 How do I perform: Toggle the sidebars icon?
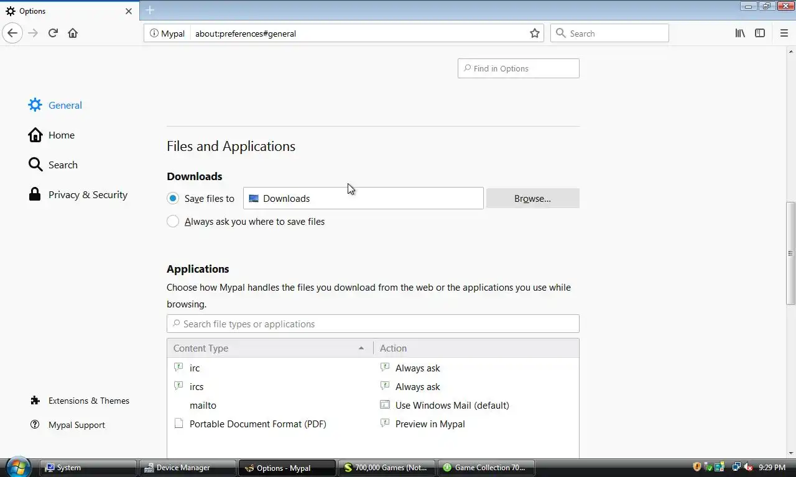point(760,33)
